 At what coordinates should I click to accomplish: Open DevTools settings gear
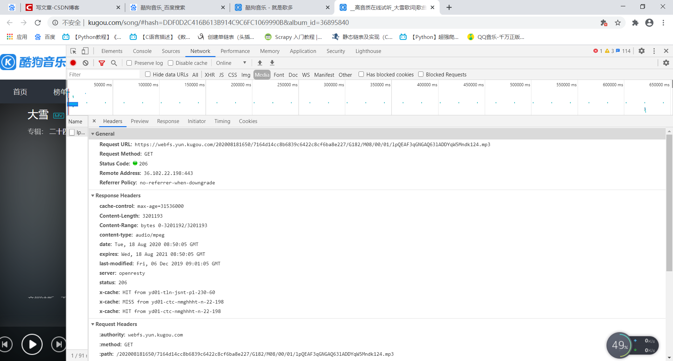coord(641,51)
